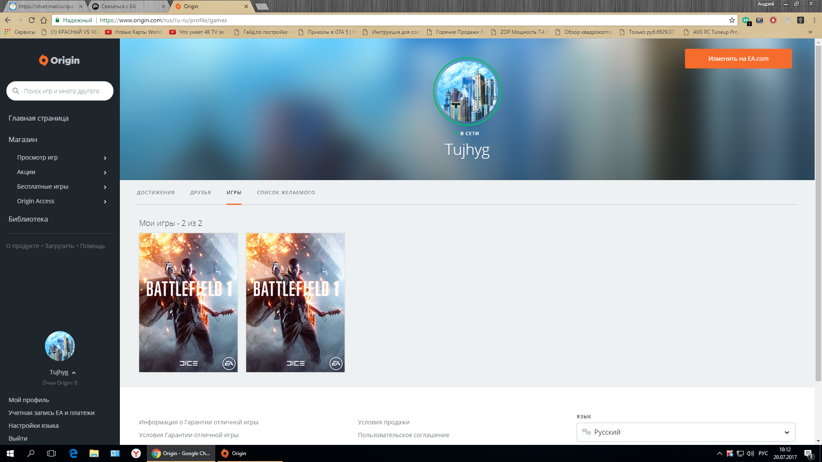Select the Игры tab

pyautogui.click(x=234, y=192)
